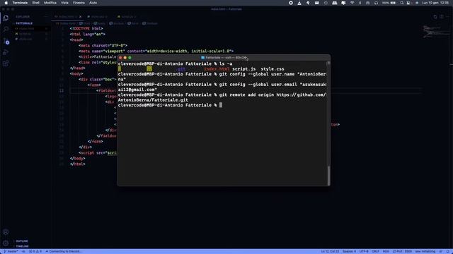Image resolution: width=453 pixels, height=254 pixels.
Task: Click CRLF line ending in status bar
Action: (375, 251)
